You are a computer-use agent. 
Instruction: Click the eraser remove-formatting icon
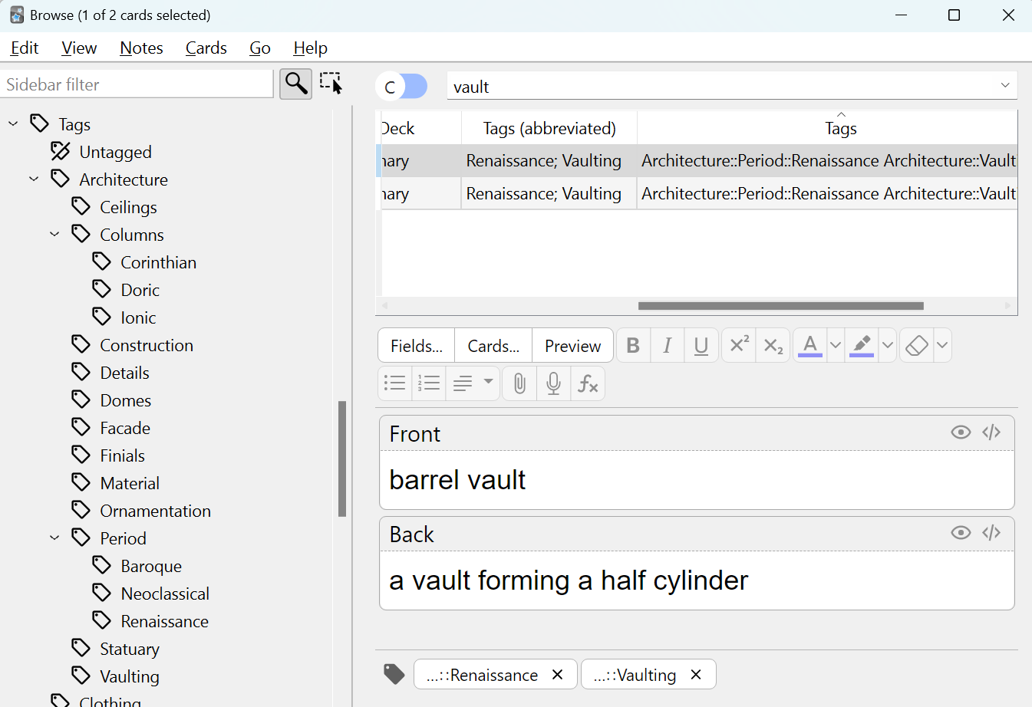(916, 345)
